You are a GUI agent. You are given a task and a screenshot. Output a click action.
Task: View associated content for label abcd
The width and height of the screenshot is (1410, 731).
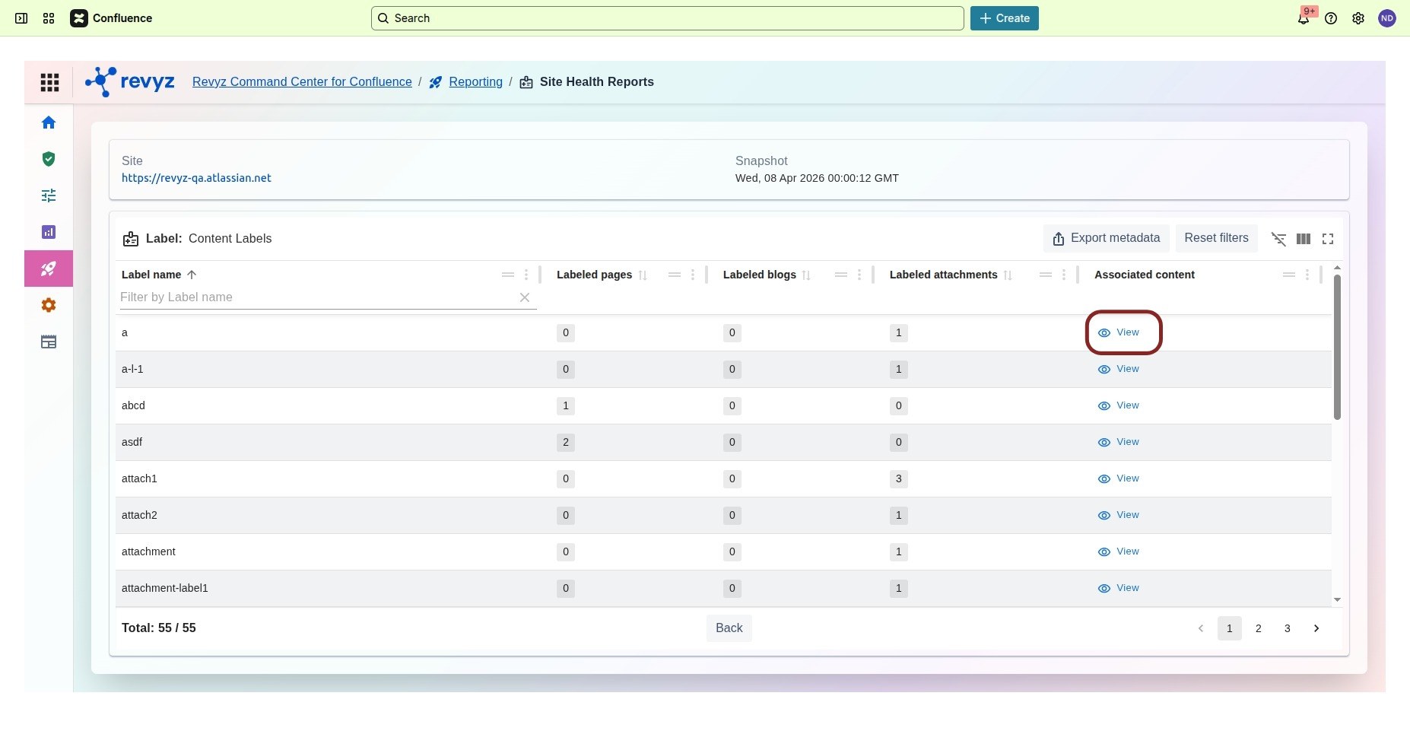(x=1119, y=405)
